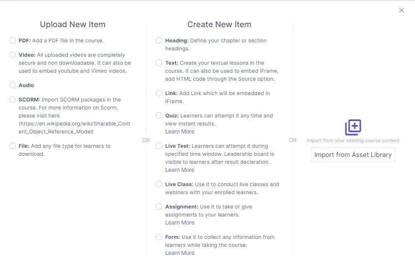Open Learn More under Form
Screen dimensions: 415x262
(x=180, y=253)
